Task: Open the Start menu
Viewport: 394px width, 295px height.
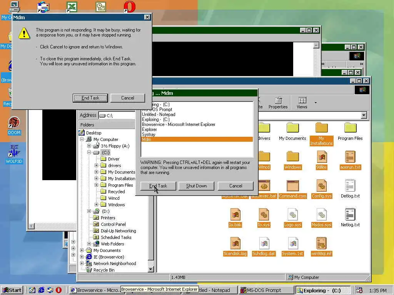Action: pyautogui.click(x=12, y=290)
